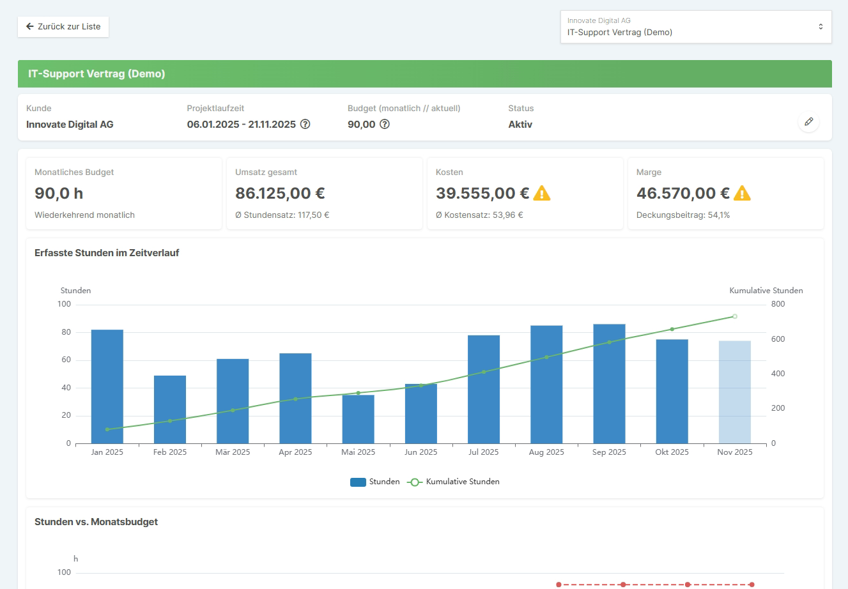This screenshot has height=589, width=848.
Task: Click help icon next to Budget value 90,00
Action: (385, 125)
